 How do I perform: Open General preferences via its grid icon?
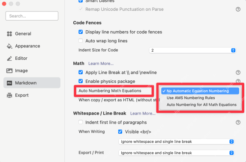pyautogui.click(x=9, y=34)
